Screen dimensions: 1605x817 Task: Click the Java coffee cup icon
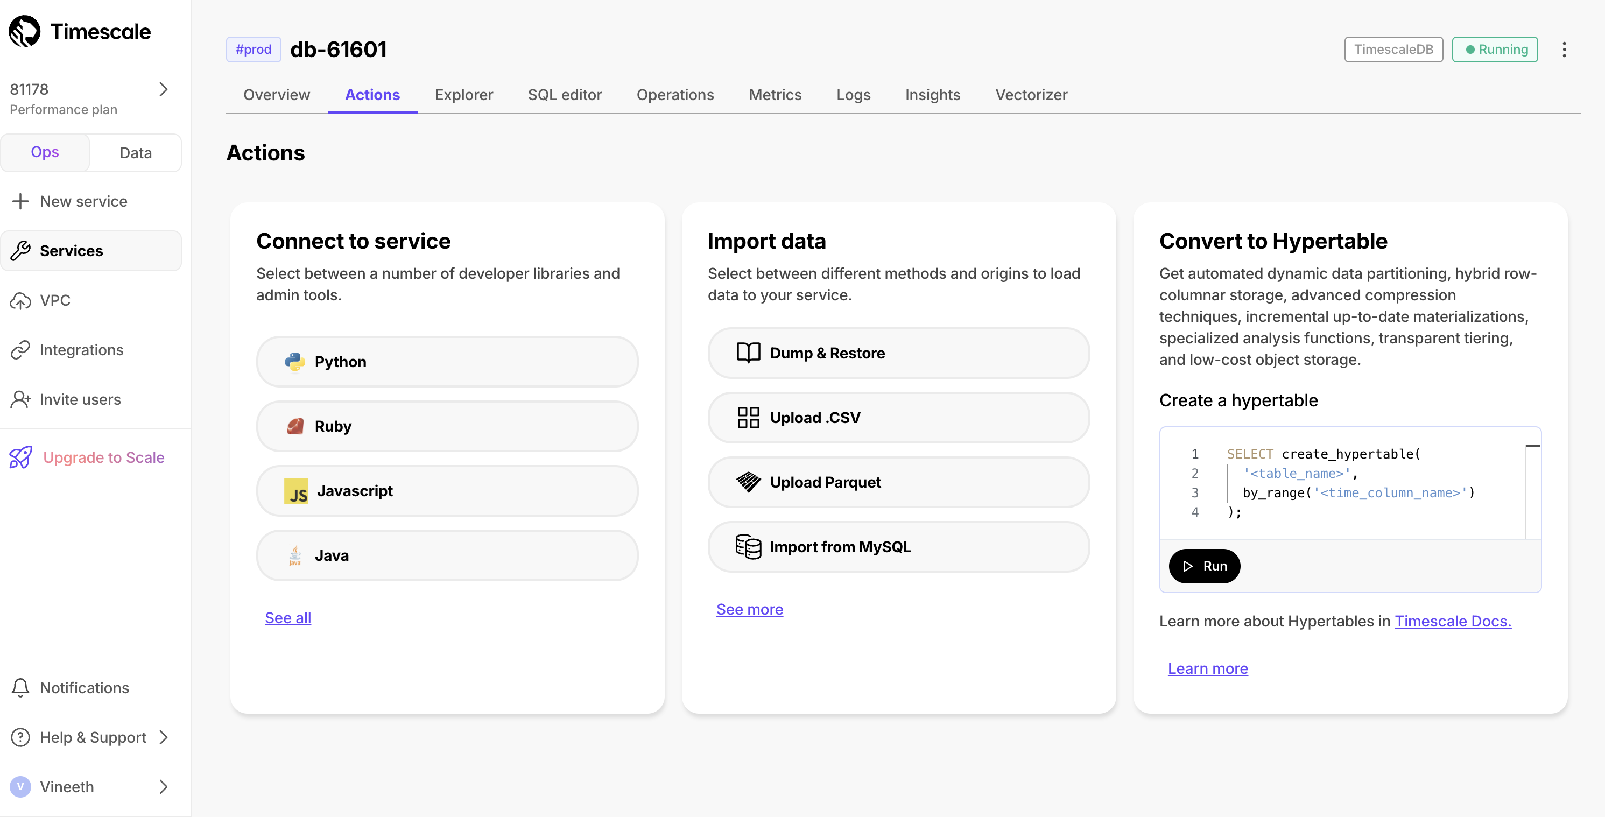click(295, 555)
